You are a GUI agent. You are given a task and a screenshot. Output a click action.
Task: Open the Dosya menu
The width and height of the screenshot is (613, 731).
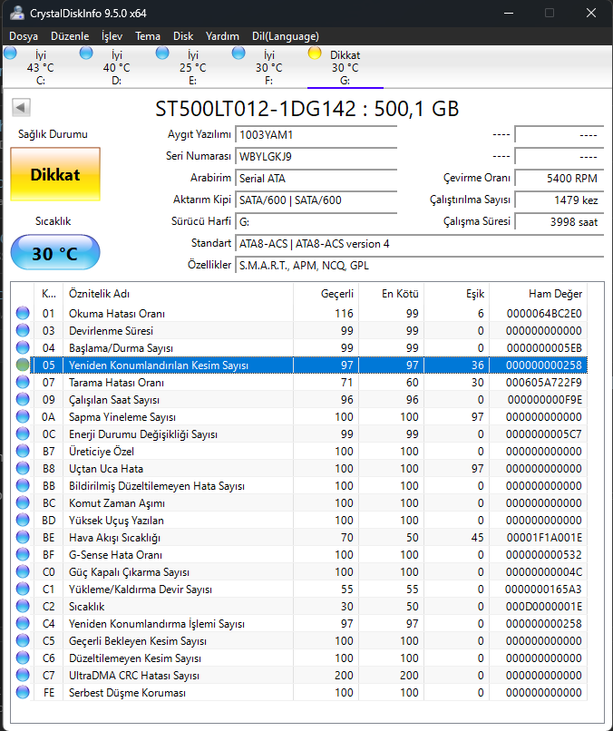pos(24,36)
